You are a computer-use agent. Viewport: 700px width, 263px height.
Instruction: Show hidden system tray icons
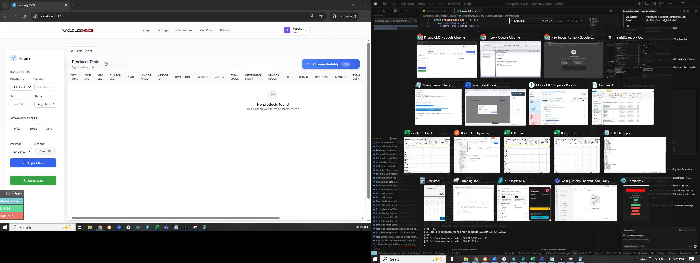pyautogui.click(x=655, y=259)
